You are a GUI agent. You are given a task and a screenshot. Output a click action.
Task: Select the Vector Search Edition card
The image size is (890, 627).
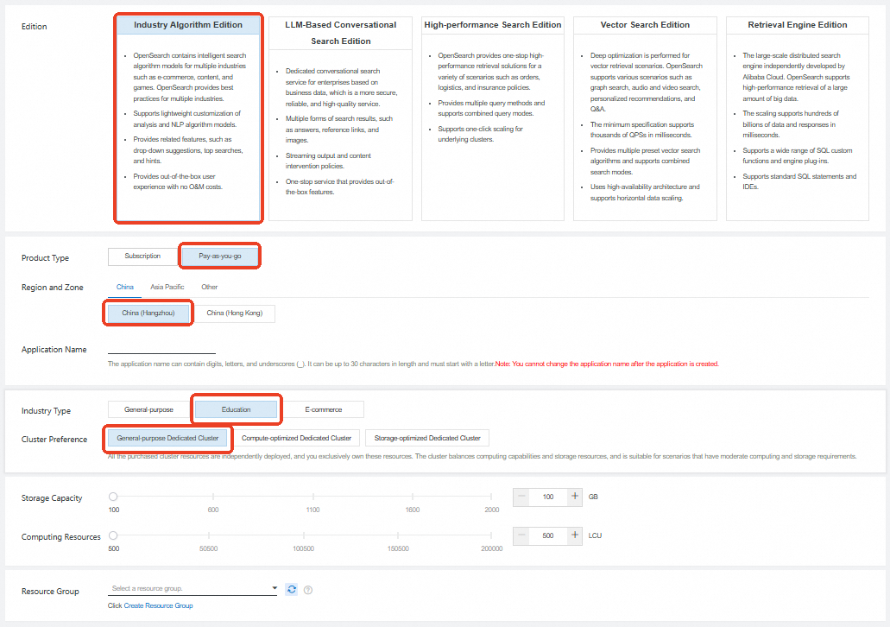645,118
